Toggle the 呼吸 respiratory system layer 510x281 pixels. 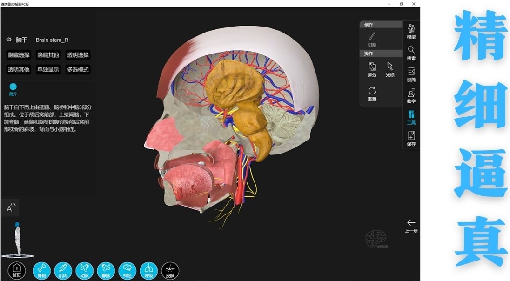(148, 271)
